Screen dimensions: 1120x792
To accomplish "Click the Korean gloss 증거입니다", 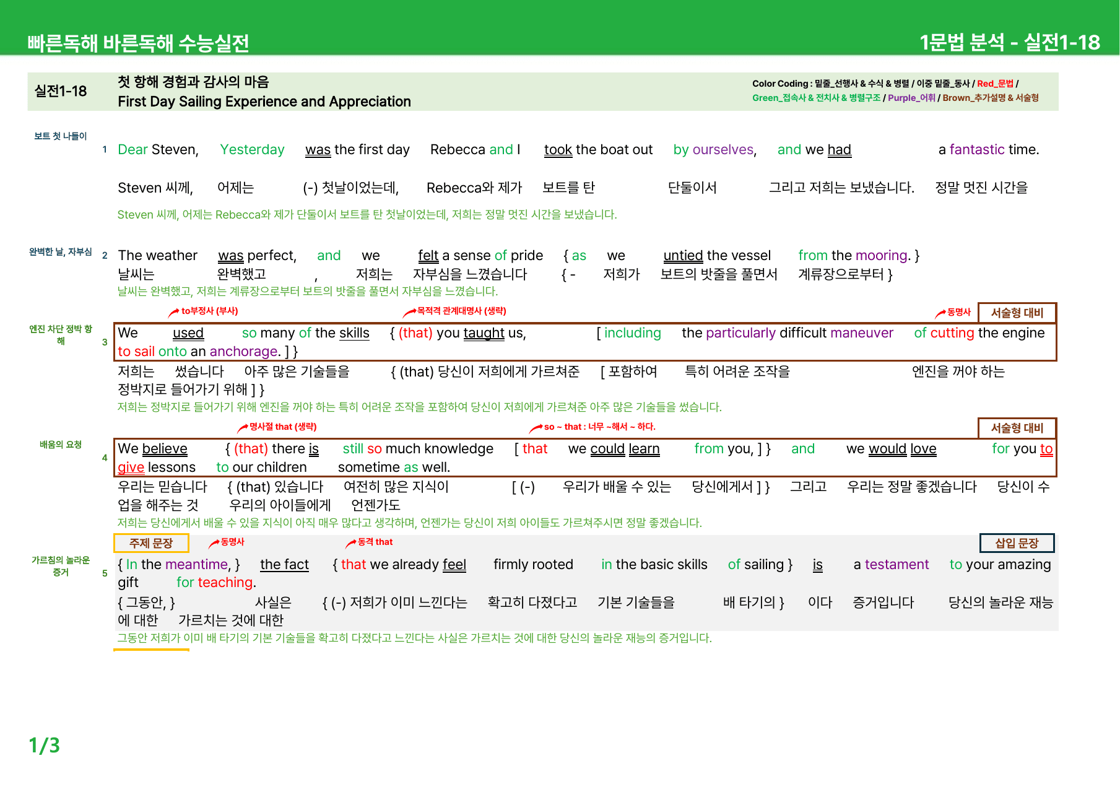I will [883, 603].
